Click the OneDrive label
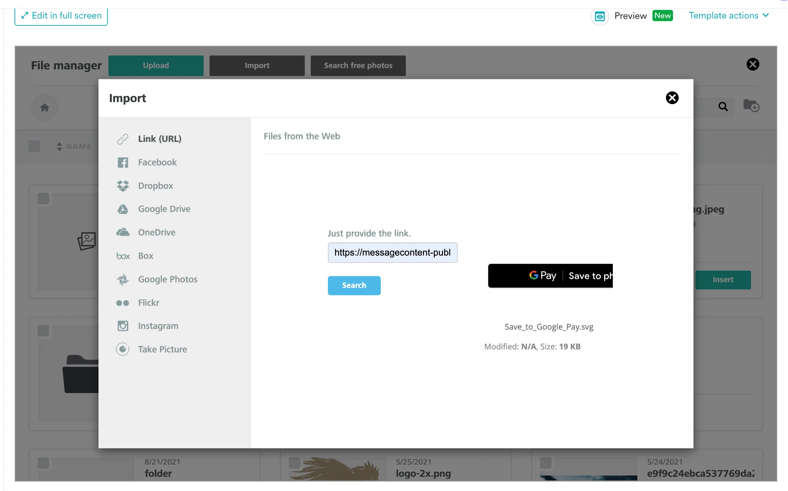788x491 pixels. point(157,232)
